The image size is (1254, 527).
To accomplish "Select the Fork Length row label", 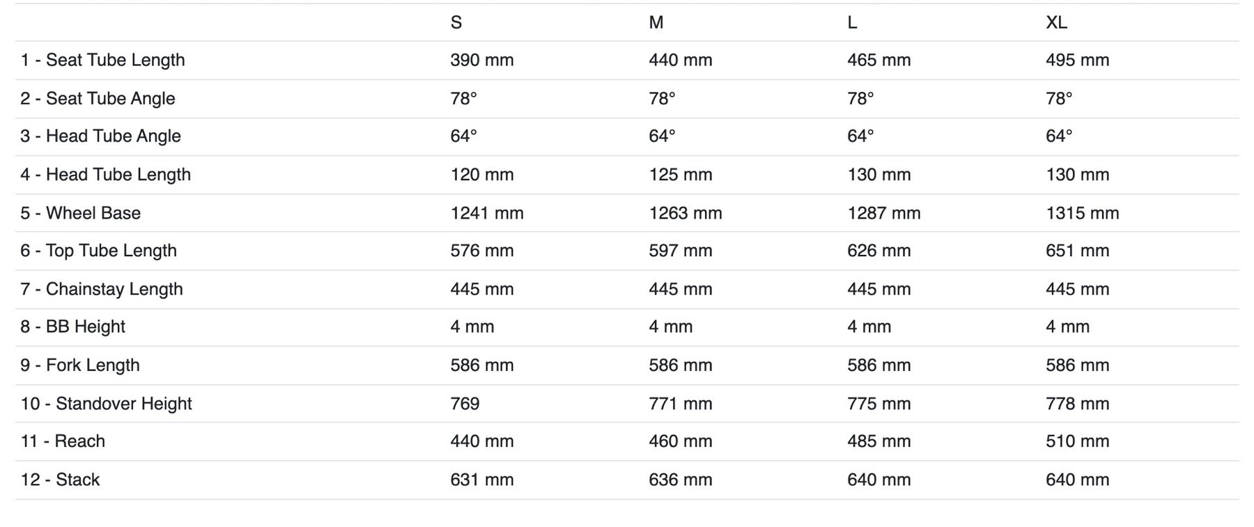I will [80, 365].
